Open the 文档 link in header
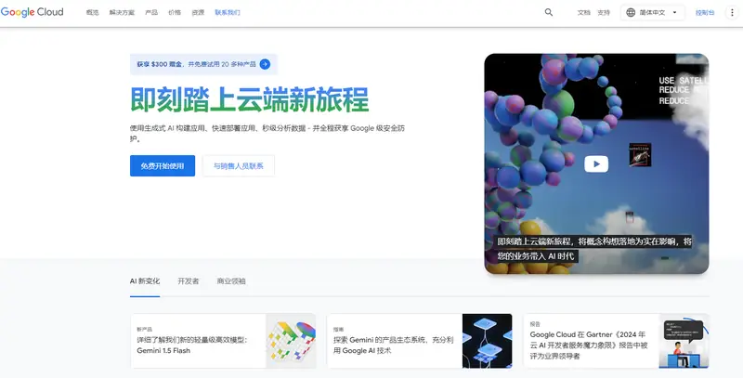 (584, 13)
